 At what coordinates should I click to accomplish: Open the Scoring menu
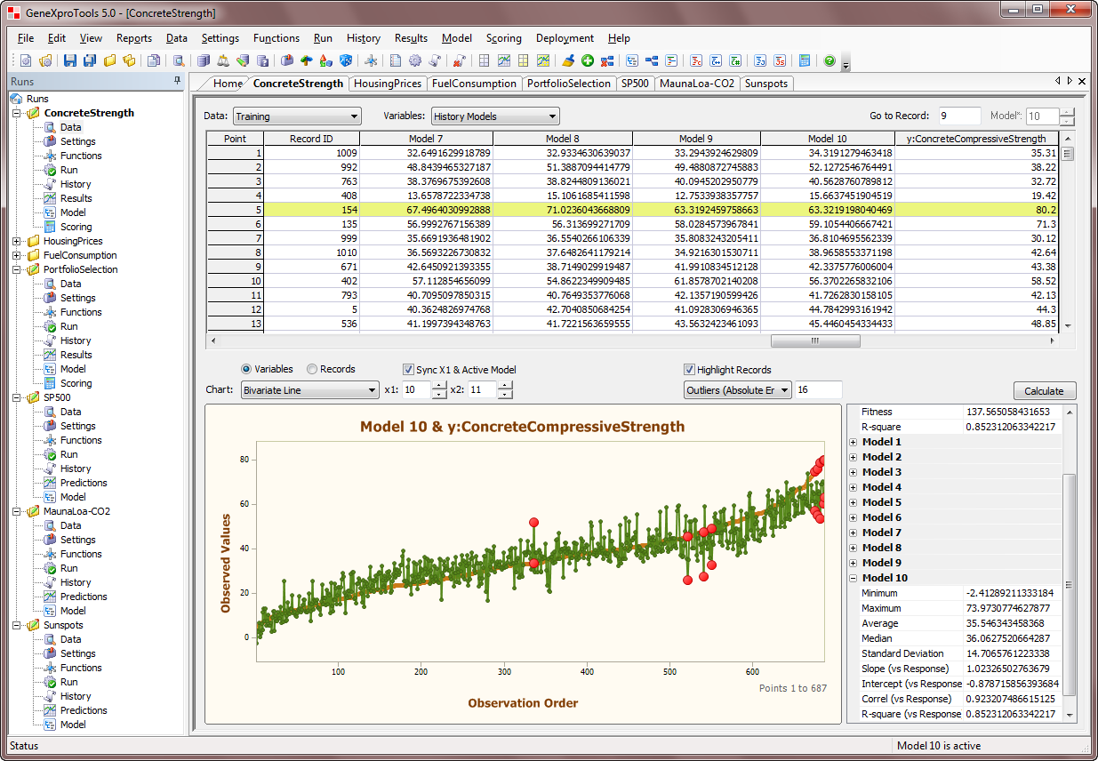503,38
